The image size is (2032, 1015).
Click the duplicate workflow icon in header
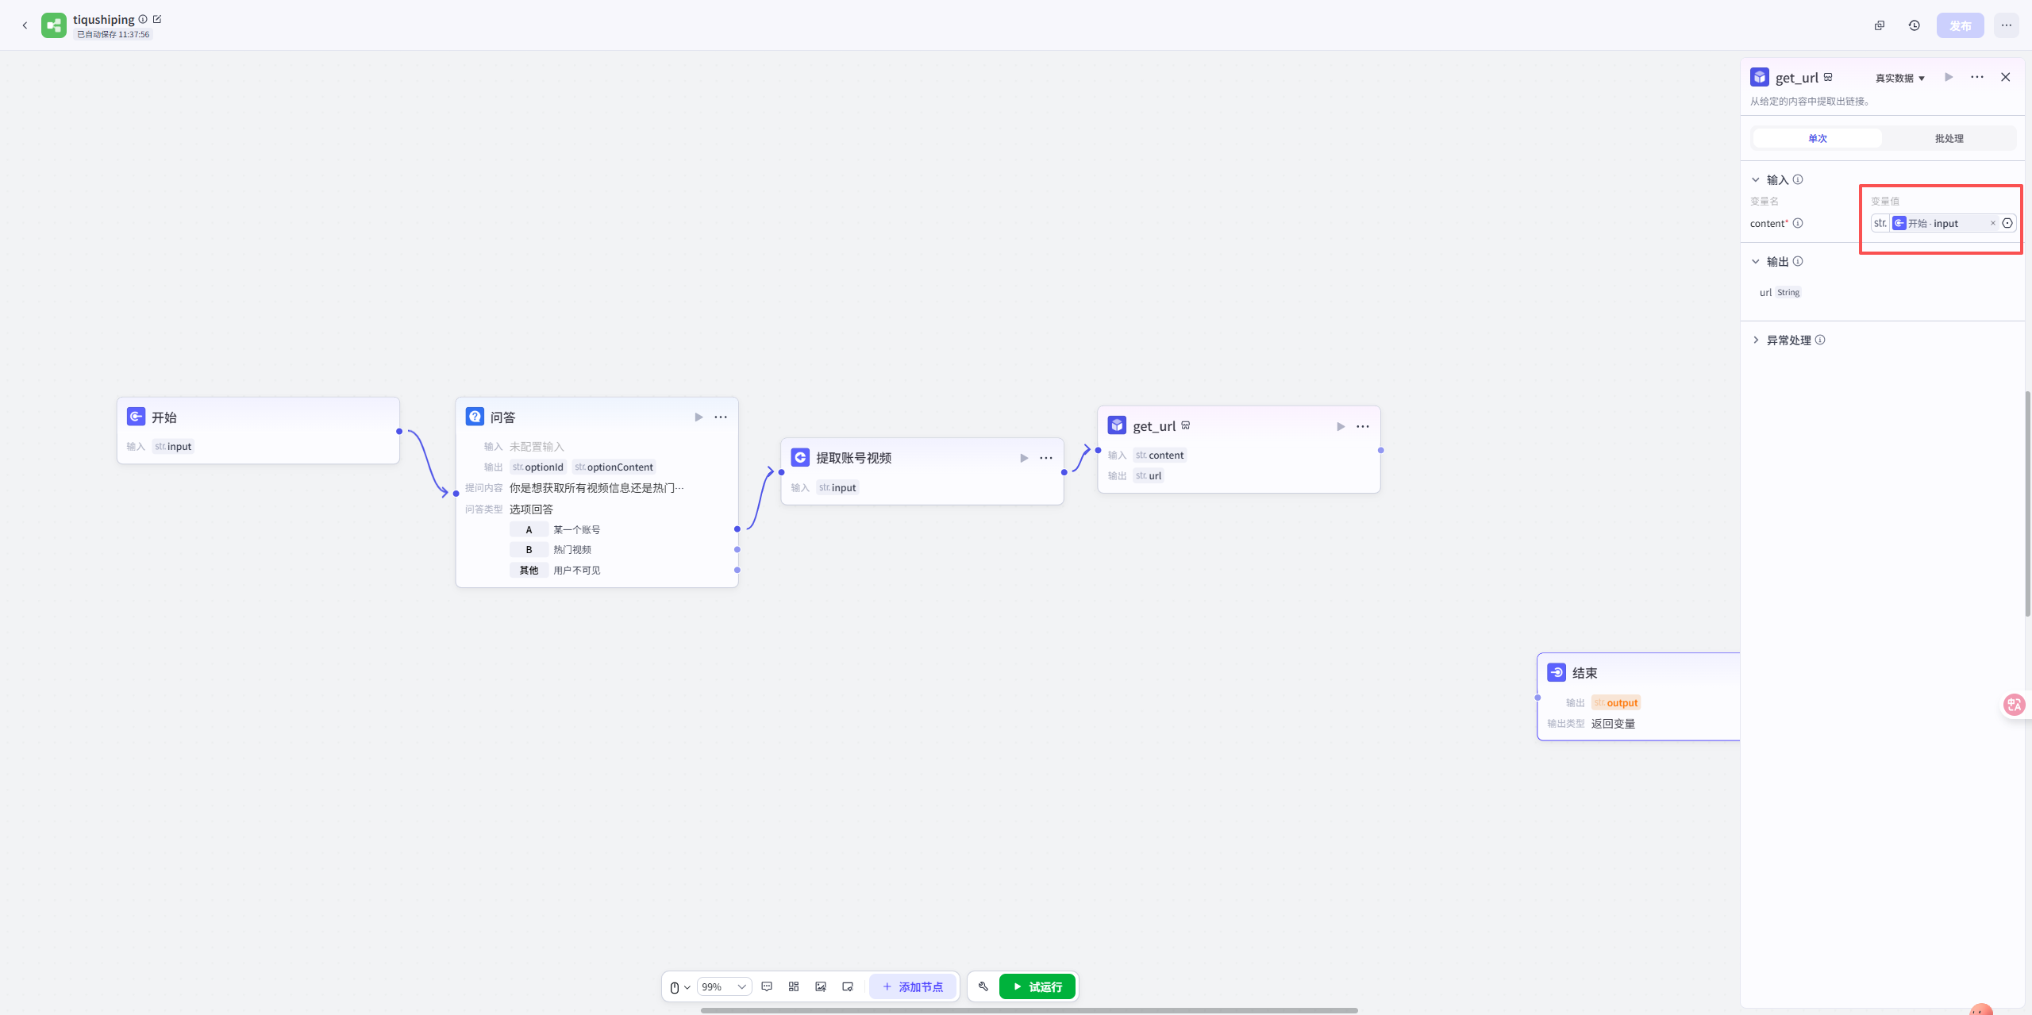point(1880,25)
